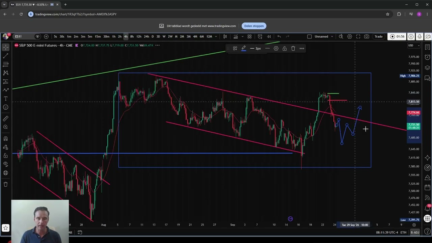
Task: Open the chart patterns tool
Action: coord(6,73)
